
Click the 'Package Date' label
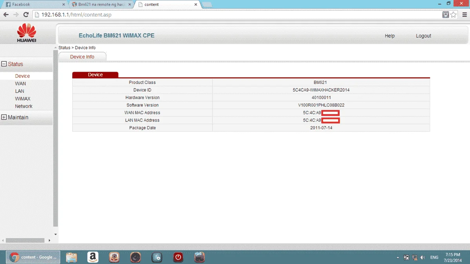pos(142,128)
